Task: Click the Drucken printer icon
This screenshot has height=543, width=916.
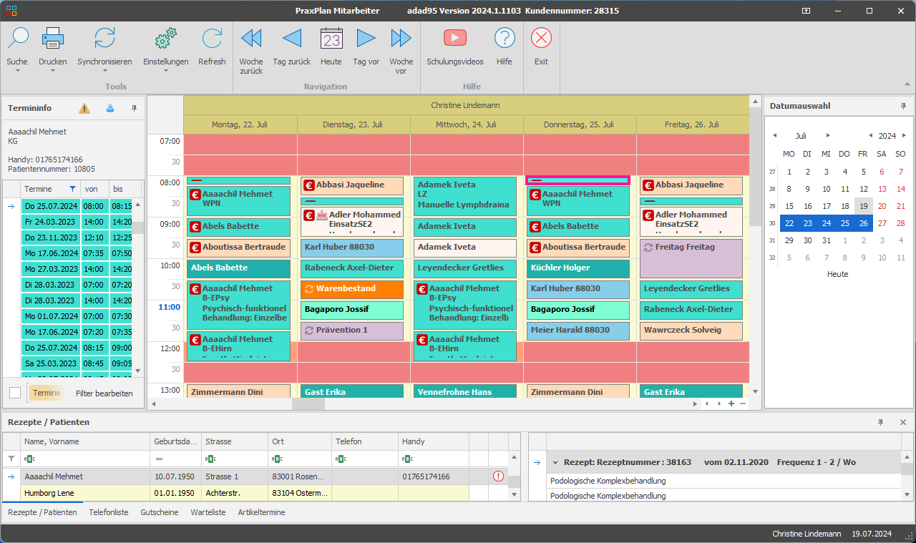Action: click(53, 38)
